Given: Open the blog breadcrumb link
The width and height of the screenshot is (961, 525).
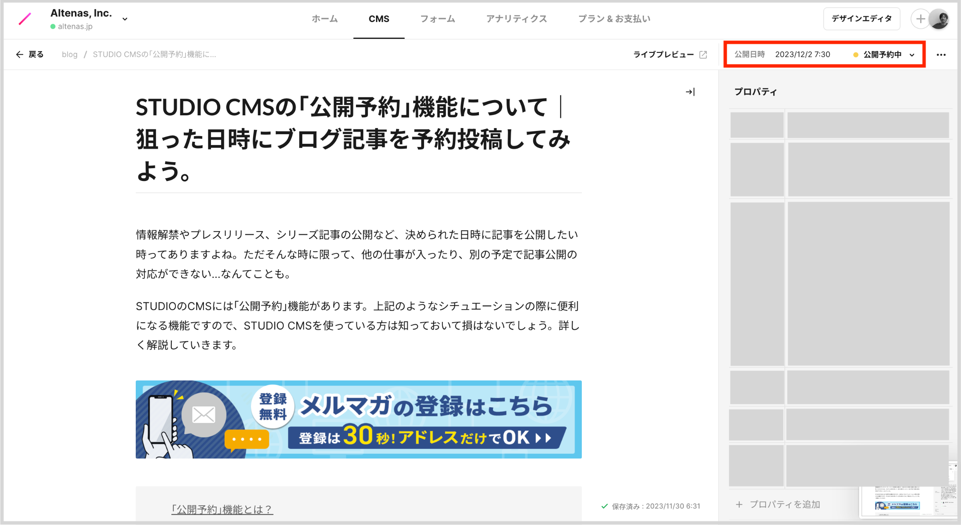Looking at the screenshot, I should tap(70, 54).
